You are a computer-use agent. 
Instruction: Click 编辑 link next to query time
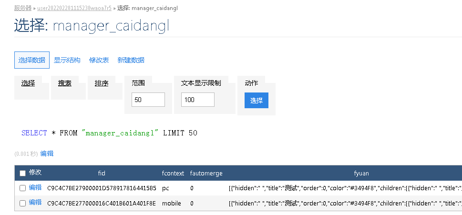[x=47, y=154]
